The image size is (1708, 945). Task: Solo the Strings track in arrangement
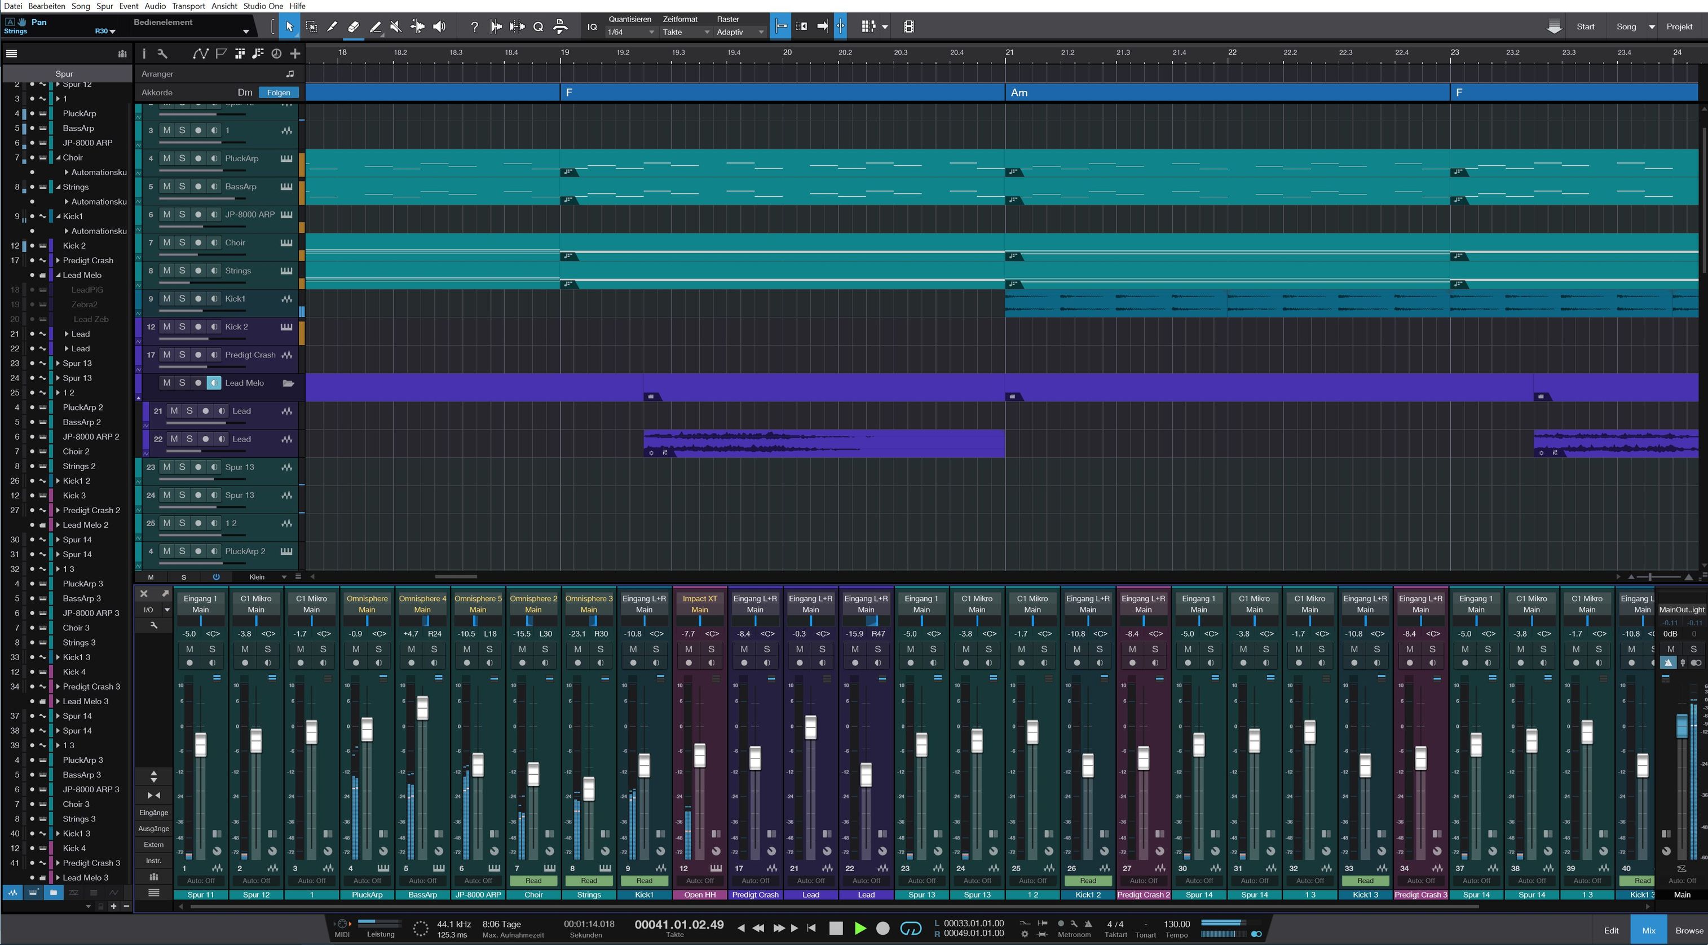(x=182, y=271)
